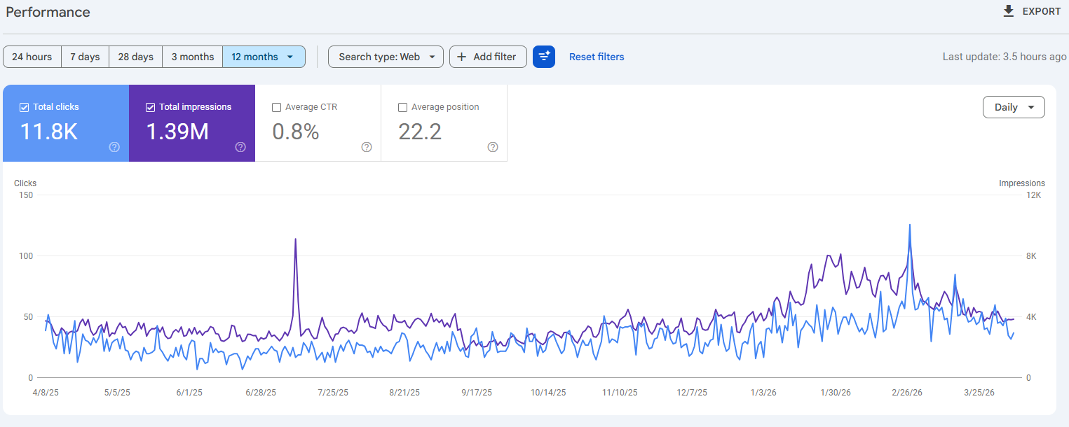
Task: Enable the Average CTR checkbox
Action: tap(276, 107)
